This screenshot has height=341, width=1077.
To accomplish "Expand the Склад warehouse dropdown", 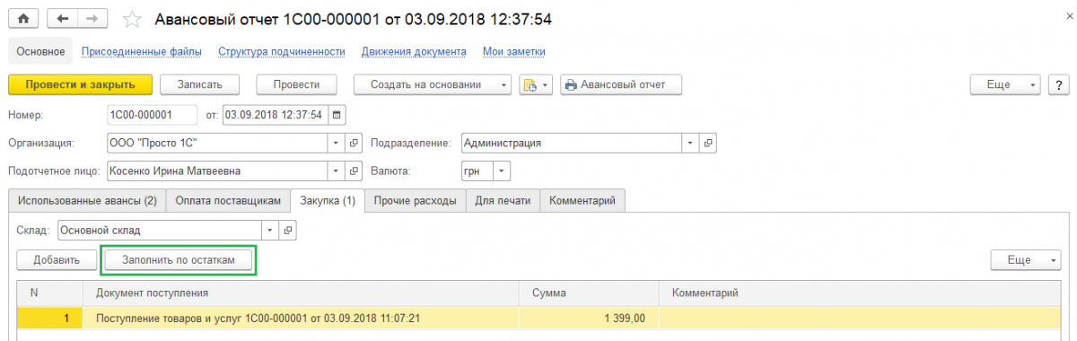I will [x=271, y=231].
